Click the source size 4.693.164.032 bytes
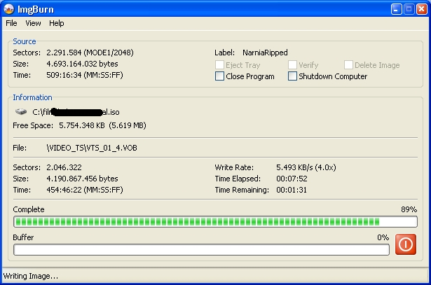This screenshot has height=285, width=431. [x=82, y=64]
